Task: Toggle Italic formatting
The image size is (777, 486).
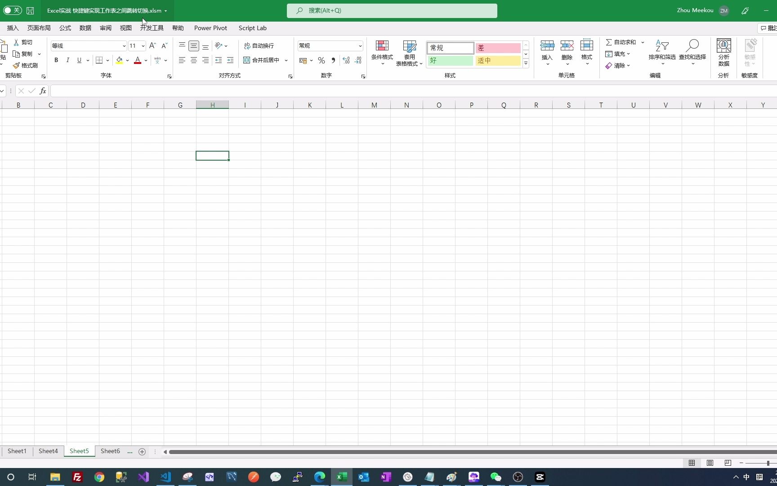Action: point(67,60)
